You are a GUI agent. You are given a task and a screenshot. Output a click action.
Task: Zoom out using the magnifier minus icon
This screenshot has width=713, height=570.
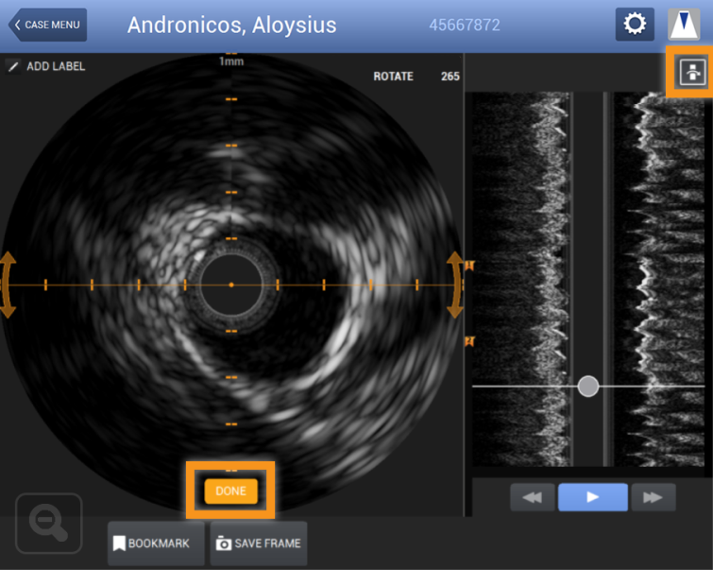[49, 523]
